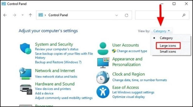Choose Small icons from the menu
193x107 pixels.
click(168, 51)
